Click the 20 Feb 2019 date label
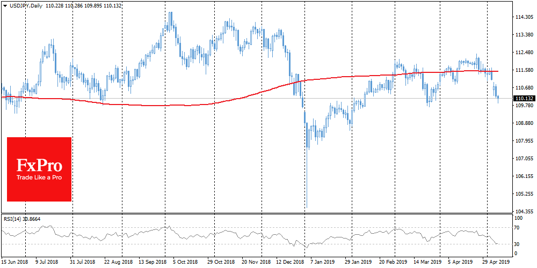Viewport: 537px width, 268px height. click(x=394, y=263)
